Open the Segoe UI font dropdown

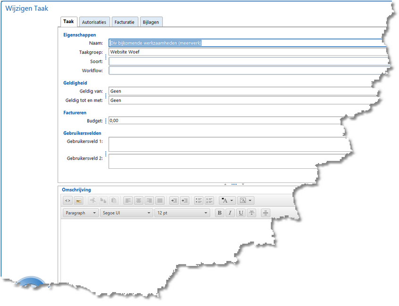pyautogui.click(x=126, y=213)
